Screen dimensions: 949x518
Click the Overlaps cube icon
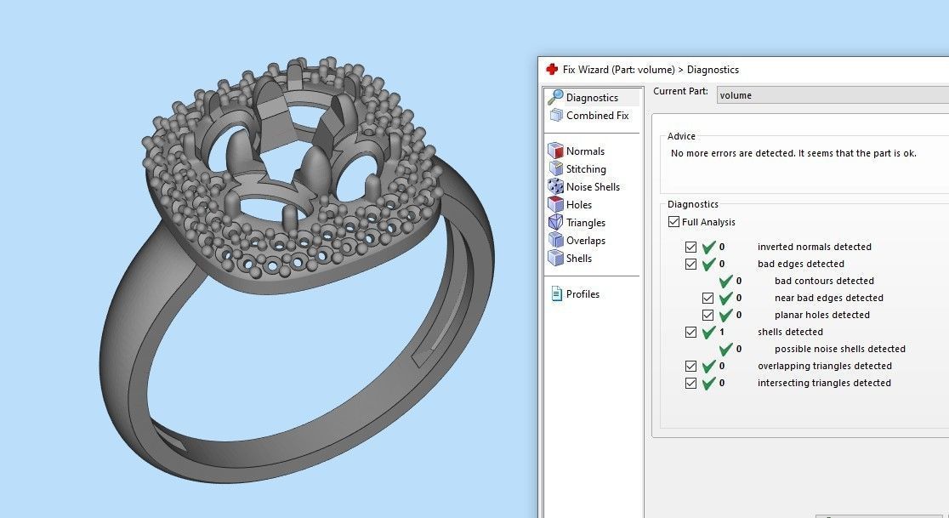coord(555,240)
